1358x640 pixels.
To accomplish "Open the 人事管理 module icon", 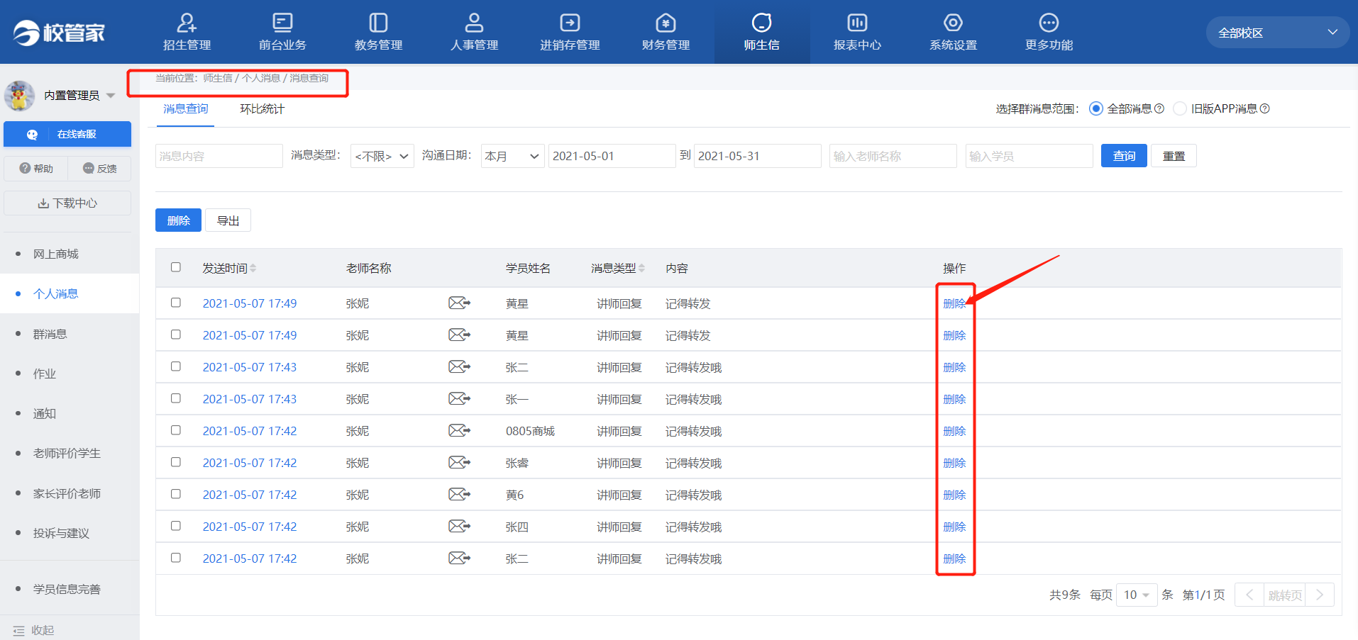I will [474, 23].
